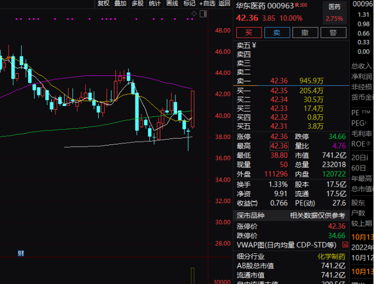Click the 48.00 price axis label
The height and width of the screenshot is (284, 374).
coord(223,31)
